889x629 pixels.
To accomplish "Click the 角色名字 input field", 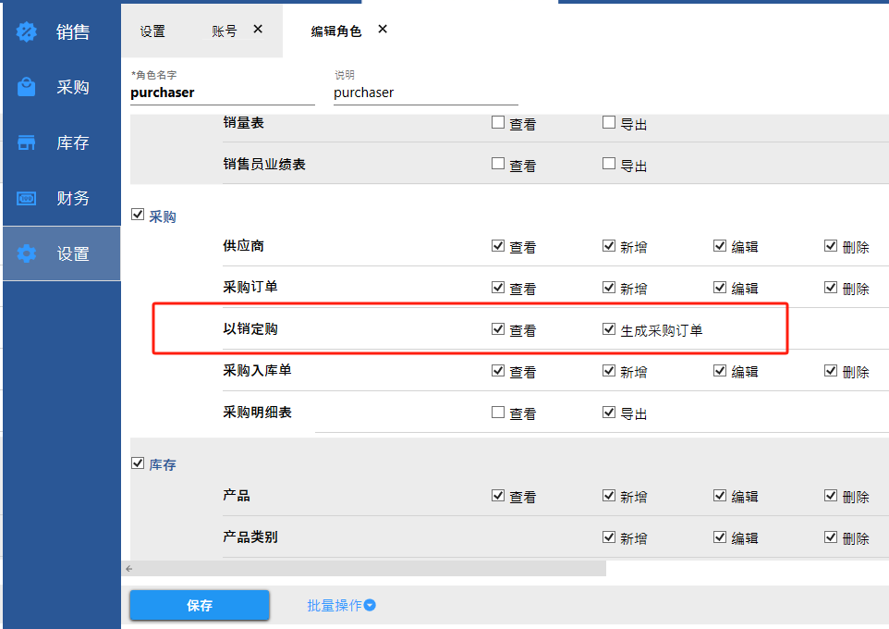I will 222,93.
